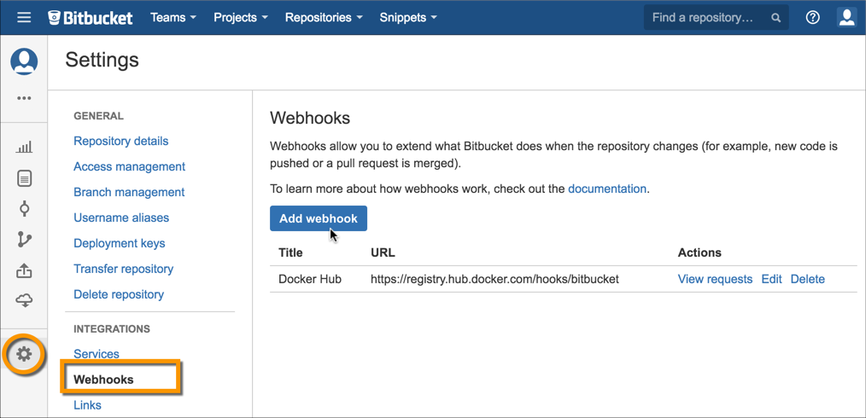Delete the Docker Hub webhook
The width and height of the screenshot is (866, 418).
[807, 279]
